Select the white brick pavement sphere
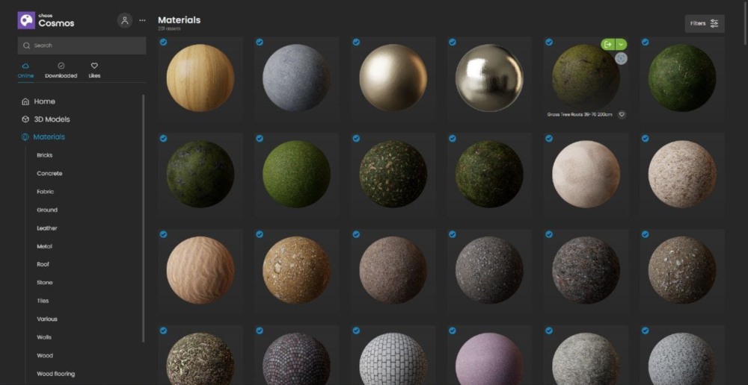 pos(393,359)
